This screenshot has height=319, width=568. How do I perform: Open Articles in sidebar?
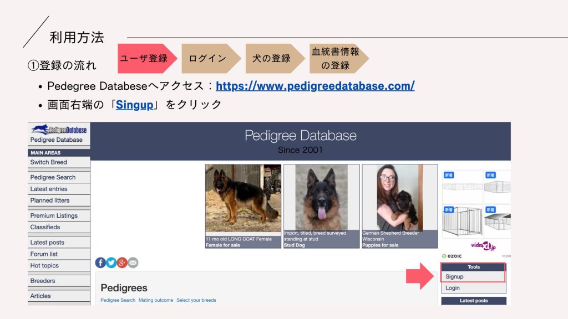point(59,296)
